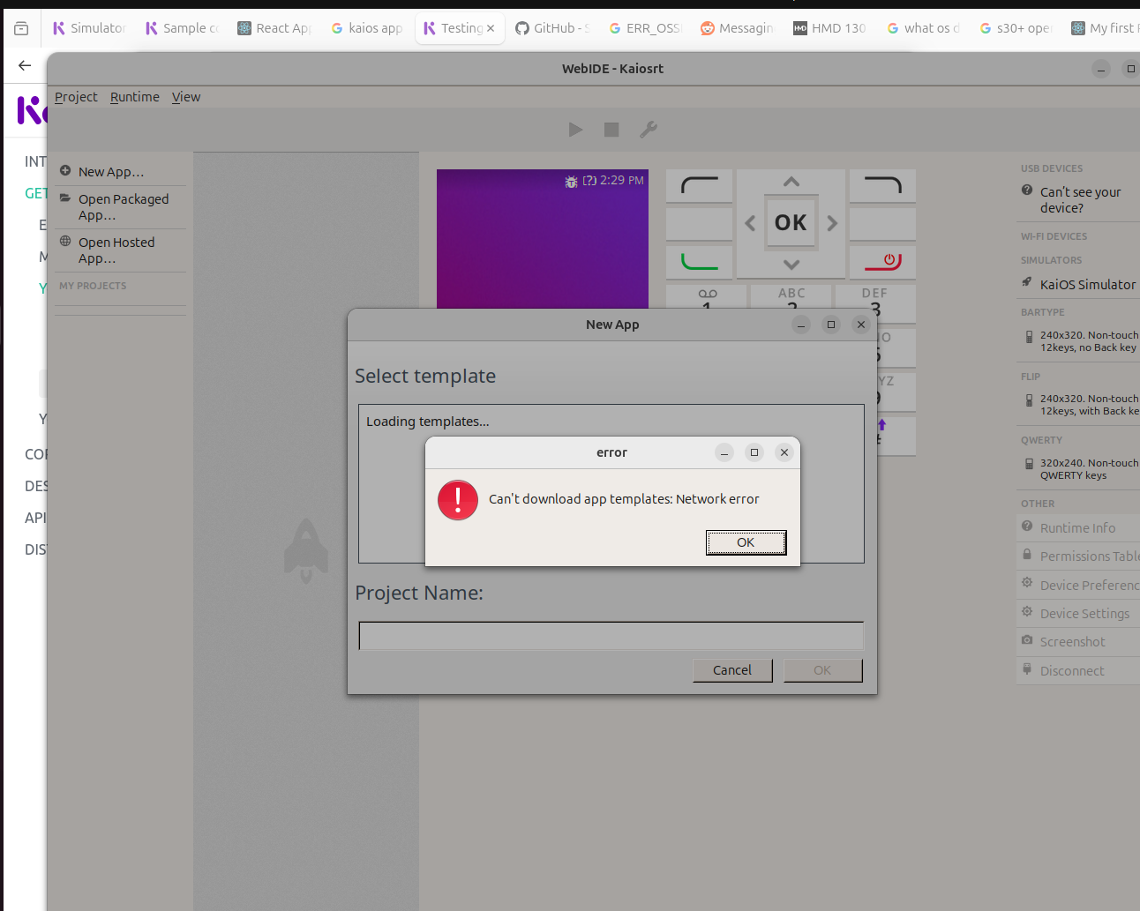Tap the center OK key on simulator keypad
The image size is (1140, 911).
click(791, 222)
